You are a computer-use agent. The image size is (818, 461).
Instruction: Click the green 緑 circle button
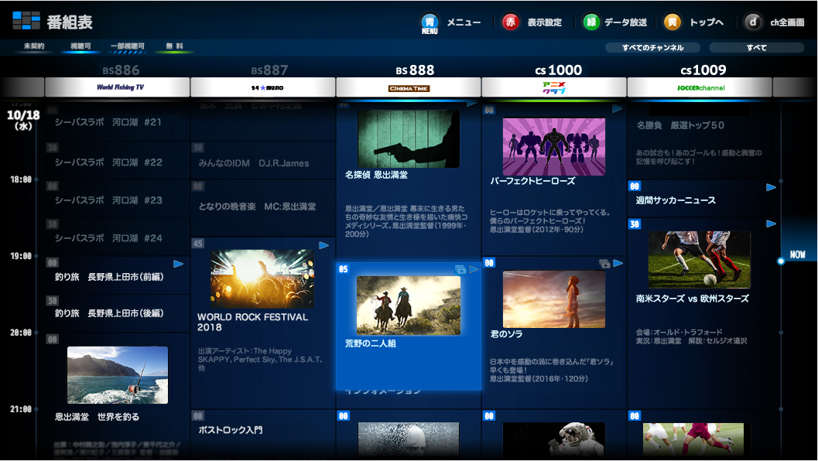591,22
